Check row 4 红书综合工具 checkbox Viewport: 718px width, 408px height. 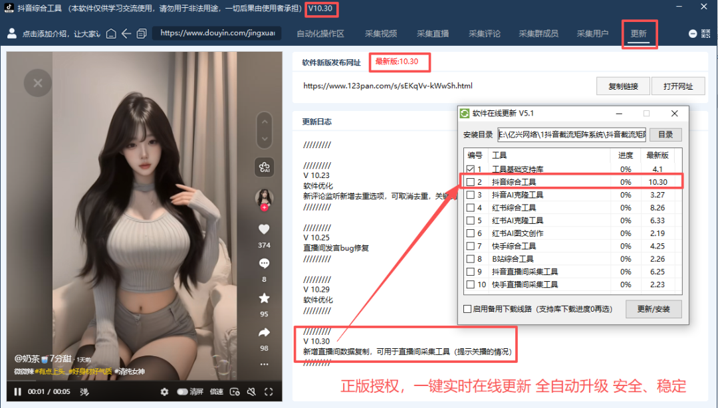pyautogui.click(x=470, y=207)
